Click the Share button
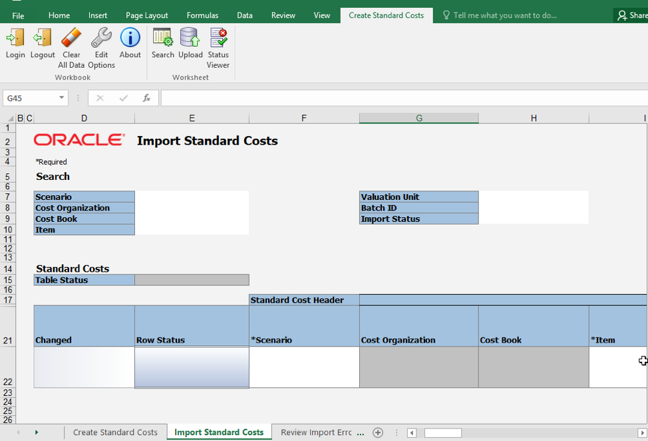The height and width of the screenshot is (441, 648). click(x=631, y=15)
